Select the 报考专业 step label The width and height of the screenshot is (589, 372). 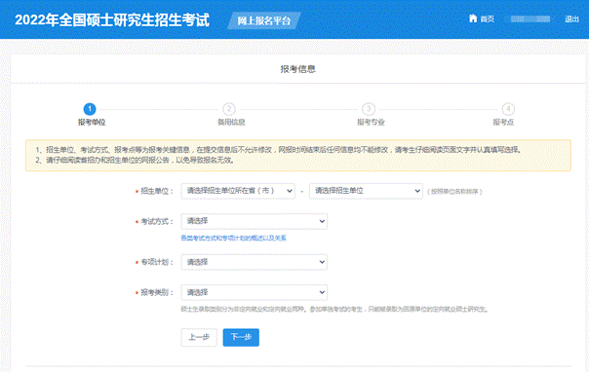click(x=371, y=123)
